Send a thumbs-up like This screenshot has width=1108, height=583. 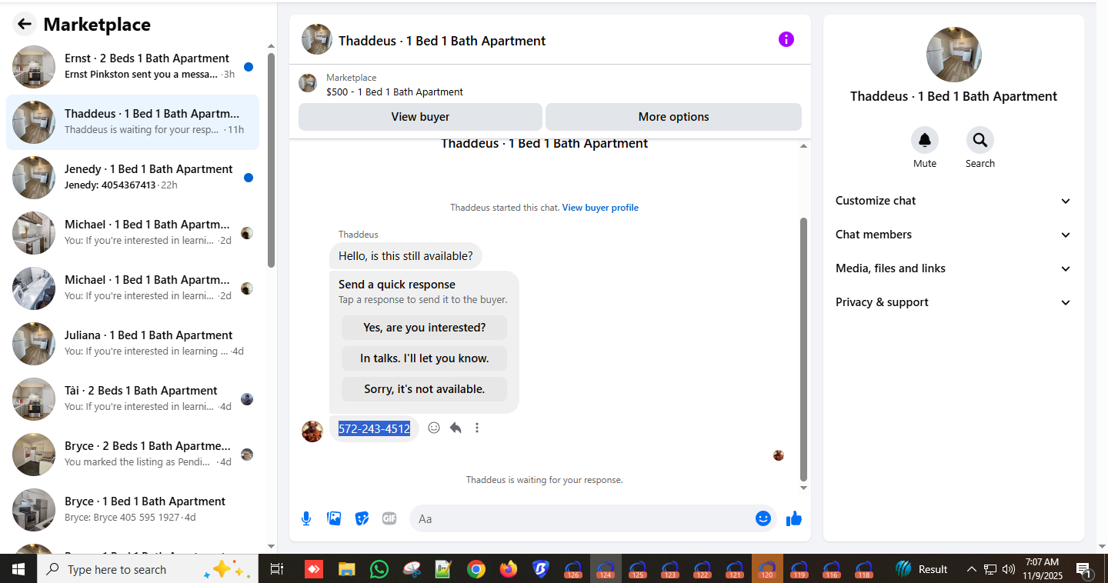(x=794, y=518)
